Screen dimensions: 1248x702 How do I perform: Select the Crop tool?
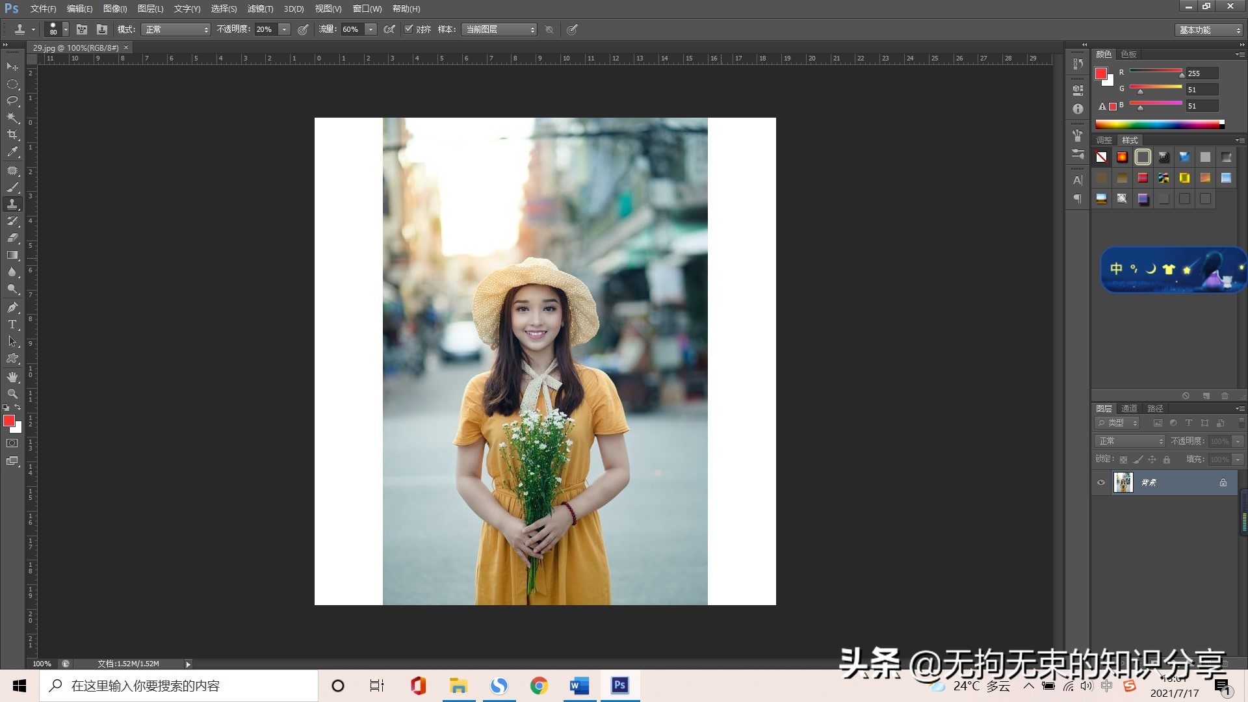[12, 135]
